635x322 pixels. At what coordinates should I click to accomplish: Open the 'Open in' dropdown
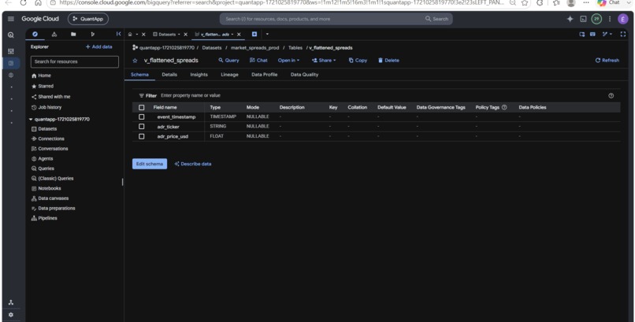coord(288,61)
